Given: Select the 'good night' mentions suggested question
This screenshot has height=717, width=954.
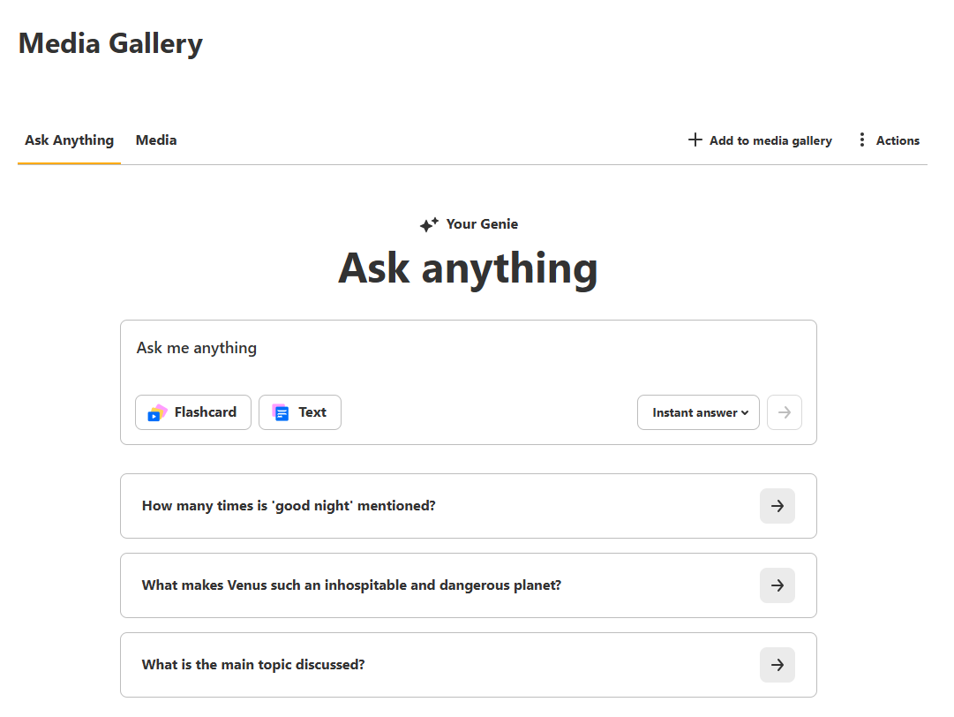Looking at the screenshot, I should 289,506.
